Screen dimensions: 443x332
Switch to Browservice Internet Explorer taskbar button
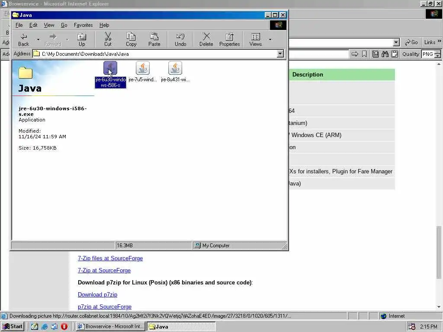point(111,326)
